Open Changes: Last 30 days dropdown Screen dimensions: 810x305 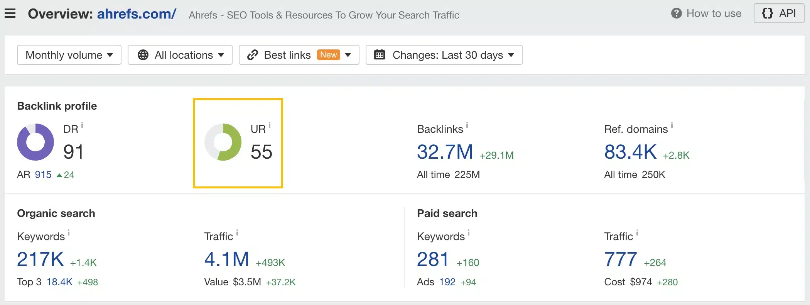(x=444, y=55)
